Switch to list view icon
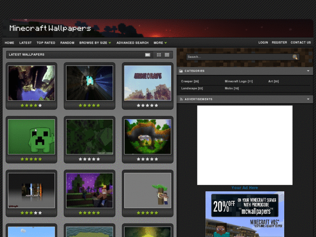The height and width of the screenshot is (237, 316). pos(167,55)
